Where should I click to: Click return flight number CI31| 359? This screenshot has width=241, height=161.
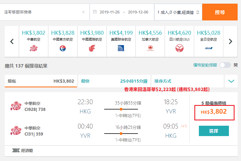34,134
